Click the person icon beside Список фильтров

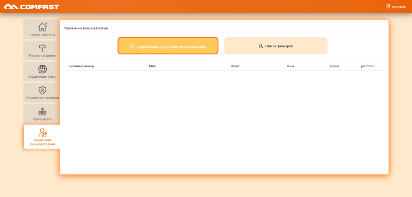[261, 46]
